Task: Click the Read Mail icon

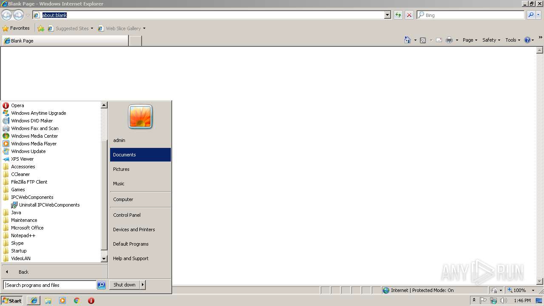Action: [439, 40]
